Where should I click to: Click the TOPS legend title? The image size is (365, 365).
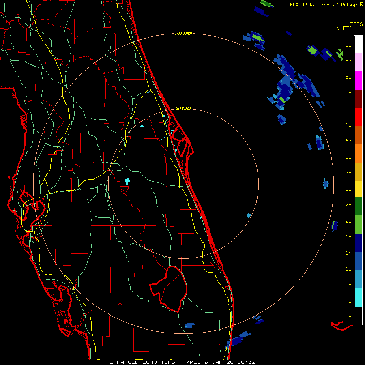click(356, 24)
